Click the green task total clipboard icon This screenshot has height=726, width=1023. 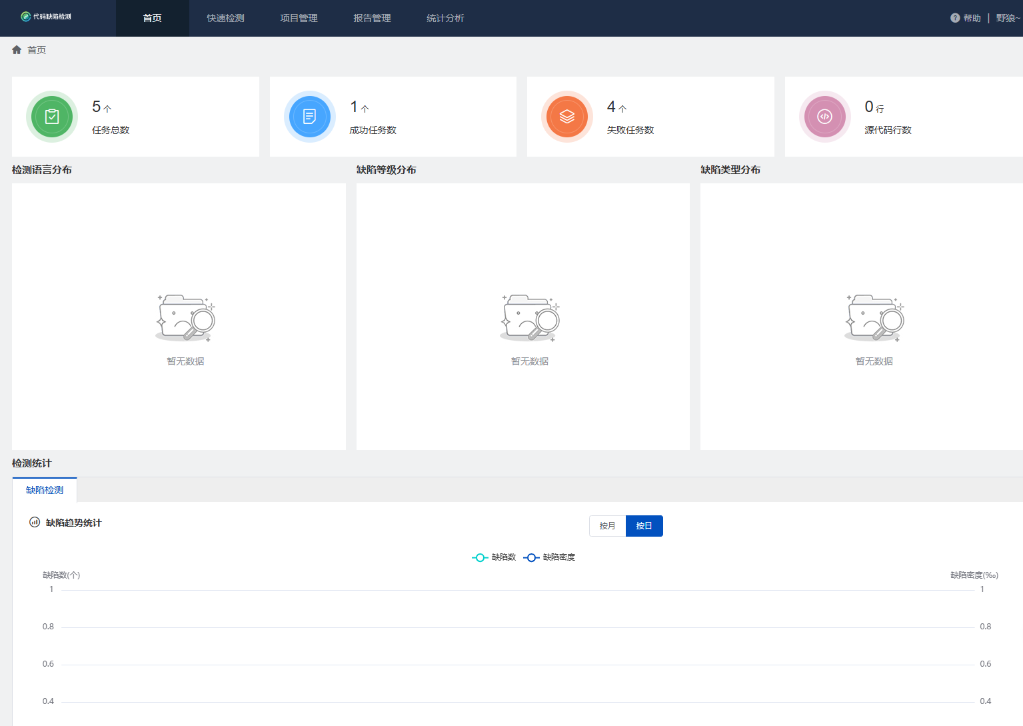pos(52,117)
